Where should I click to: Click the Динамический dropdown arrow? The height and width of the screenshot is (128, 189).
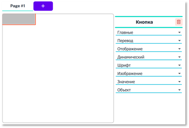179,57
